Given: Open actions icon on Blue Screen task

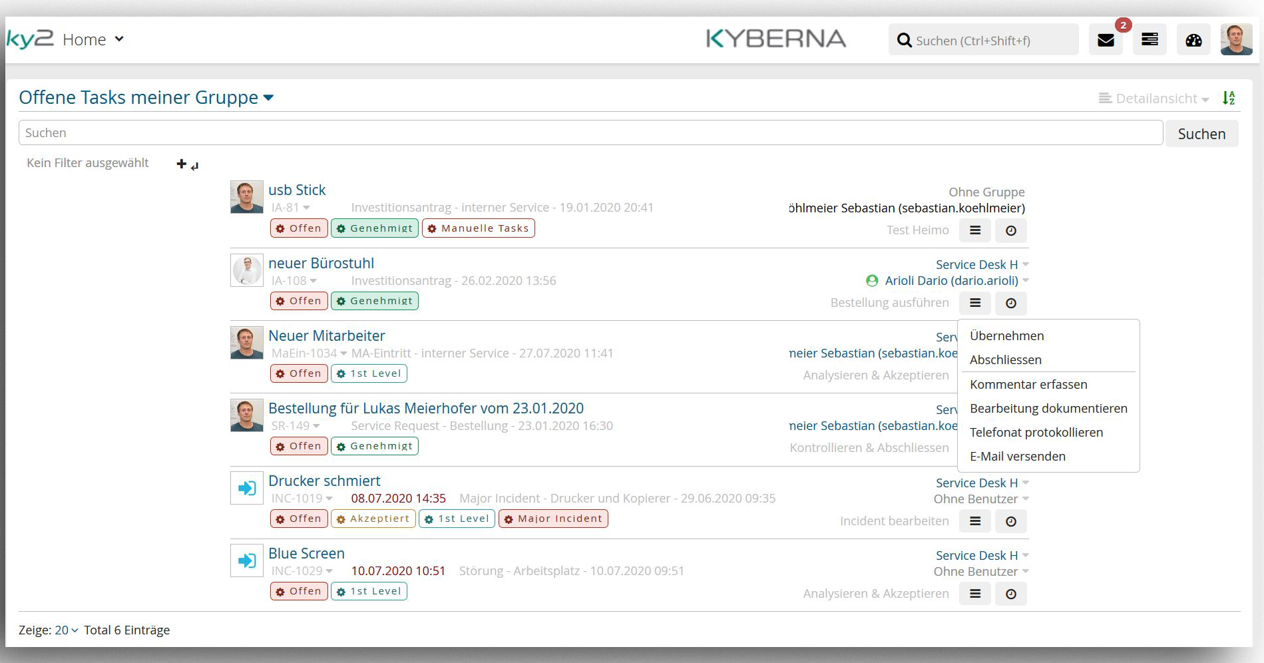Looking at the screenshot, I should click(974, 593).
